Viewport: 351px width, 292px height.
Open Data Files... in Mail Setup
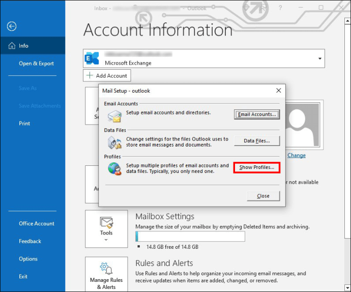[257, 141]
